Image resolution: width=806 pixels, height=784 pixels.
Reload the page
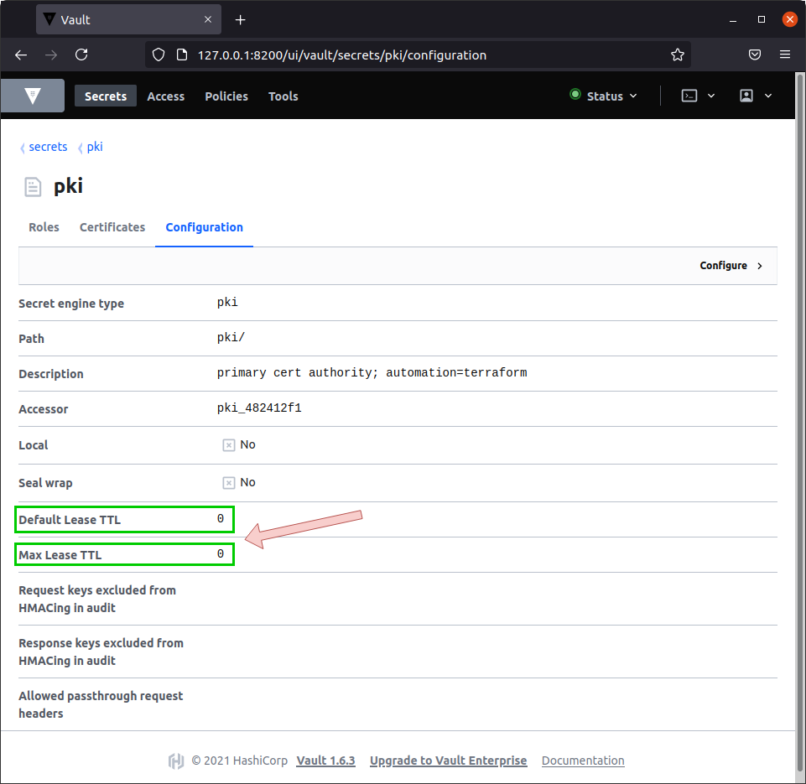tap(81, 55)
